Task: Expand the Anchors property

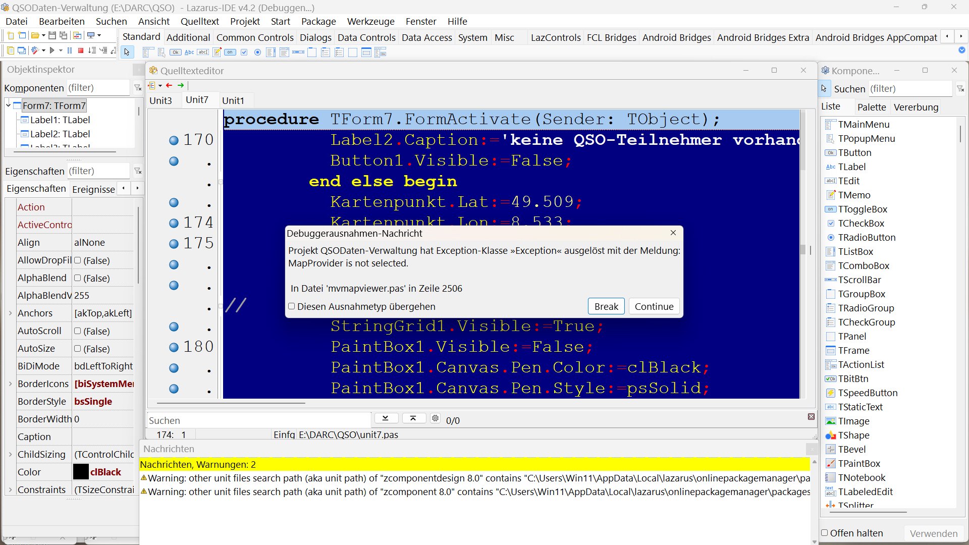Action: (x=11, y=313)
